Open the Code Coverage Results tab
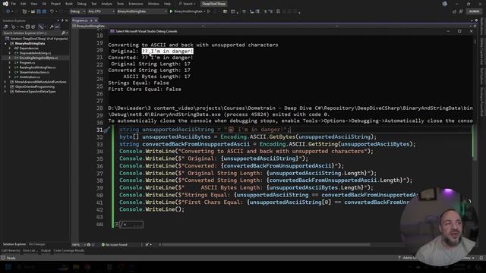The height and width of the screenshot is (273, 486). click(x=69, y=250)
